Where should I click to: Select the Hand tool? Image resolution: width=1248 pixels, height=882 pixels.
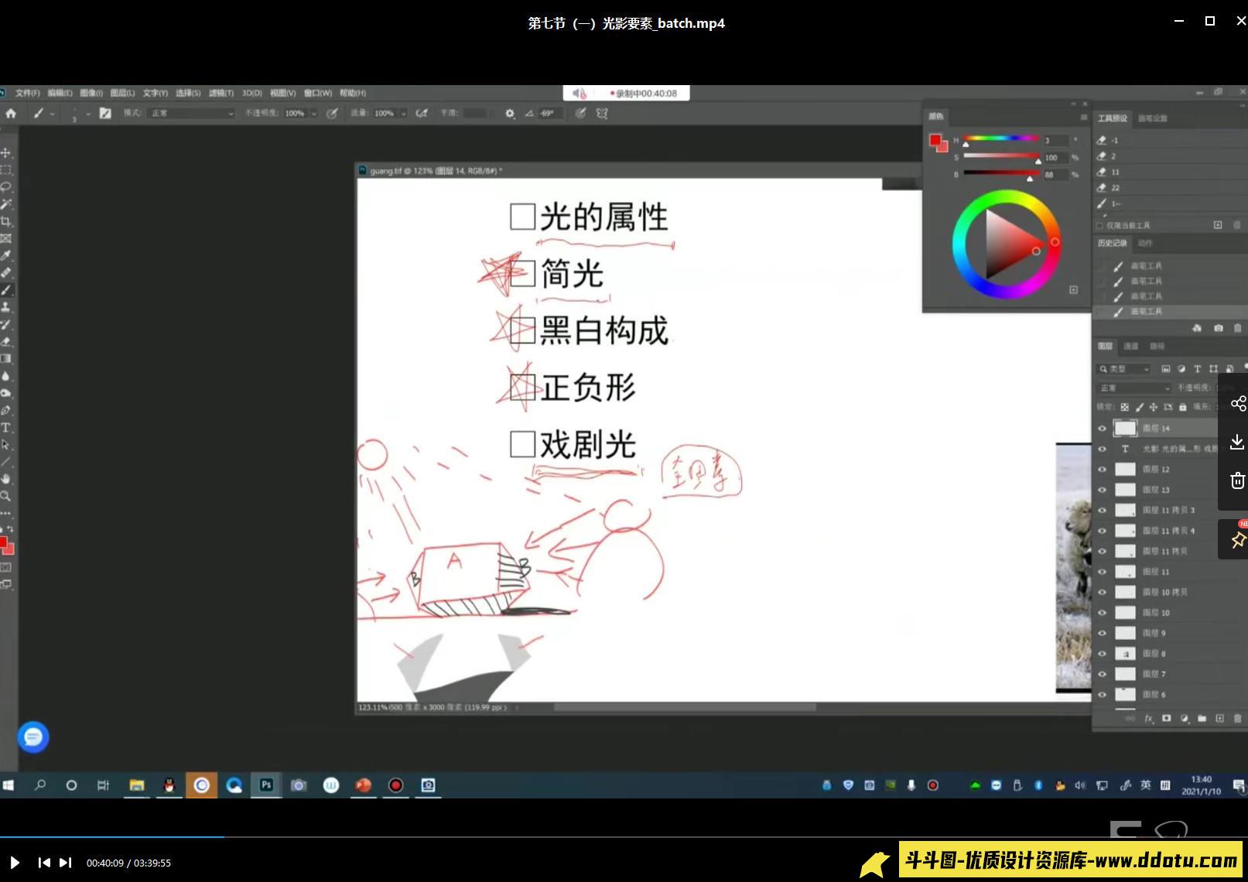coord(5,479)
